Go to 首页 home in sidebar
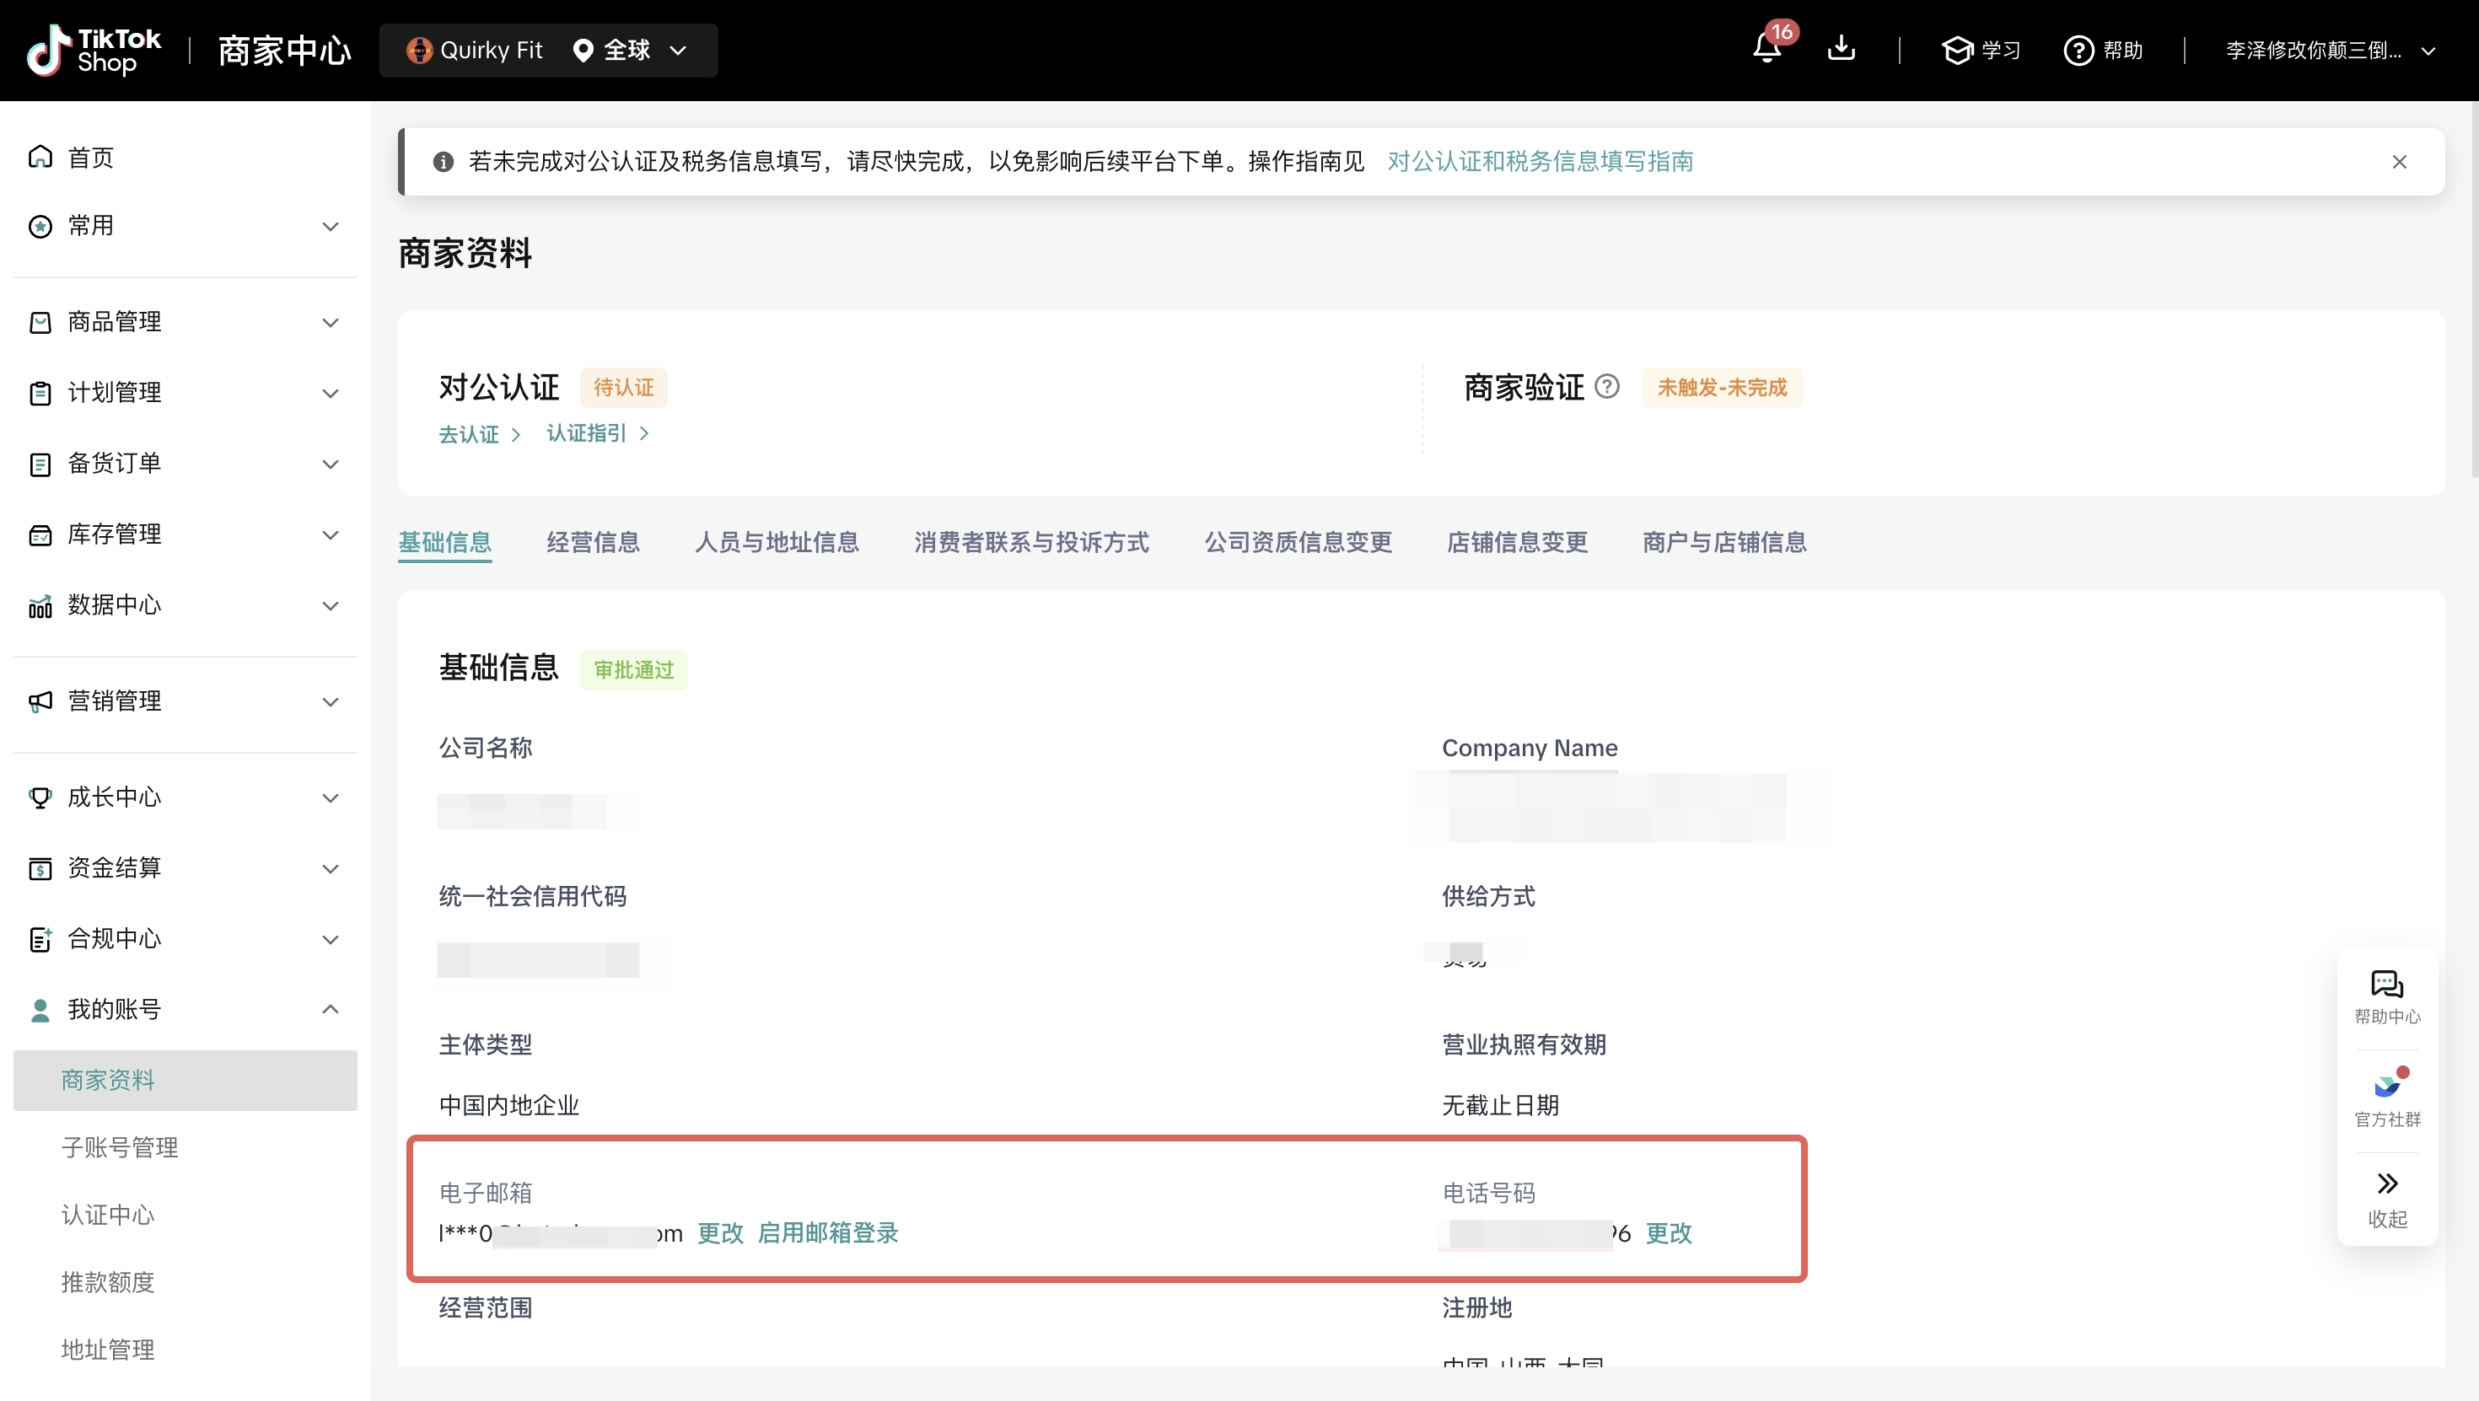Screen dimensions: 2479x1401 (x=90, y=157)
